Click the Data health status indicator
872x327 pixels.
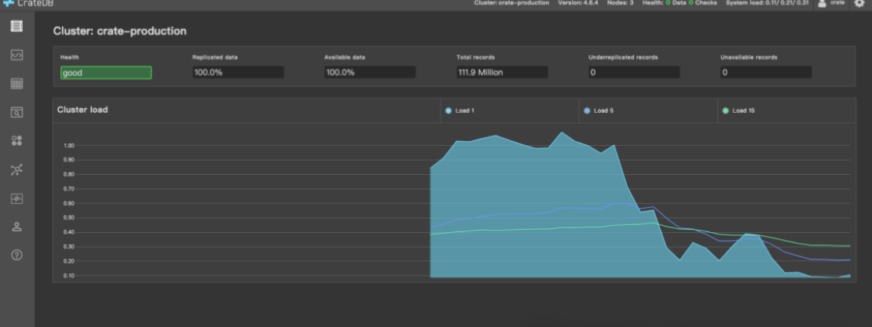click(x=676, y=3)
